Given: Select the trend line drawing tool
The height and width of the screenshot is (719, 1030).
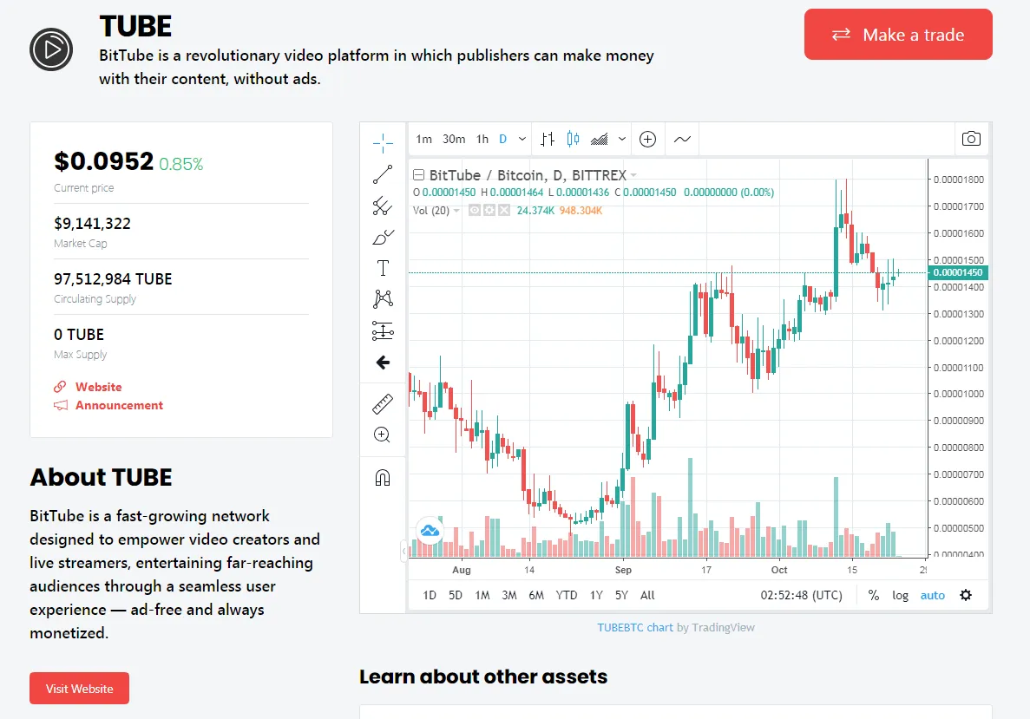Looking at the screenshot, I should coord(383,174).
